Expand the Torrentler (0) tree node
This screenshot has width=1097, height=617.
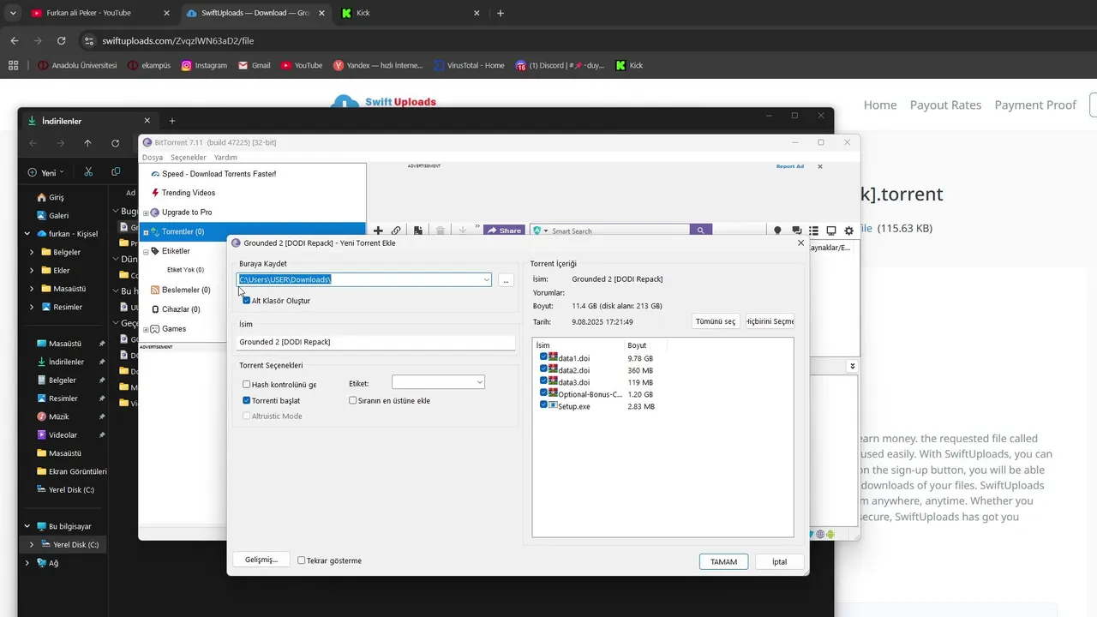tap(146, 232)
